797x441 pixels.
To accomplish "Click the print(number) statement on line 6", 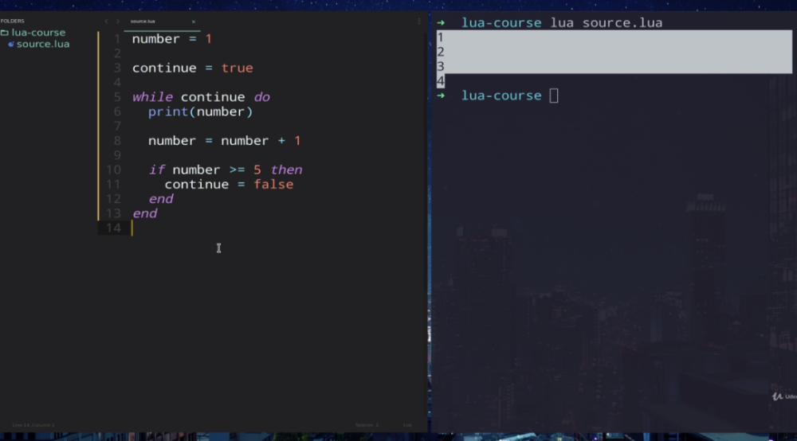I will click(200, 111).
